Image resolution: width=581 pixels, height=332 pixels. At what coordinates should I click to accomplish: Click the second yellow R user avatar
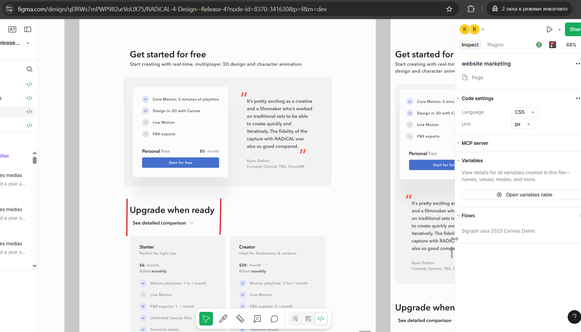point(474,29)
